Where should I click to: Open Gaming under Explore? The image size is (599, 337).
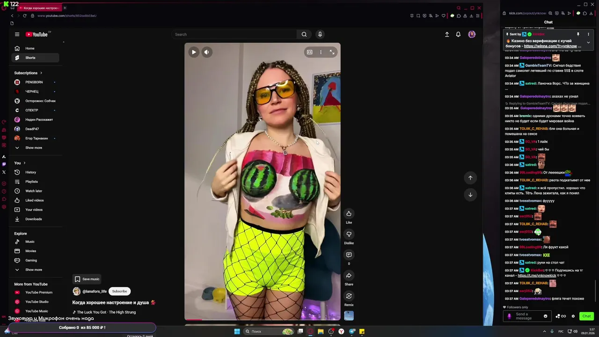(x=36, y=260)
